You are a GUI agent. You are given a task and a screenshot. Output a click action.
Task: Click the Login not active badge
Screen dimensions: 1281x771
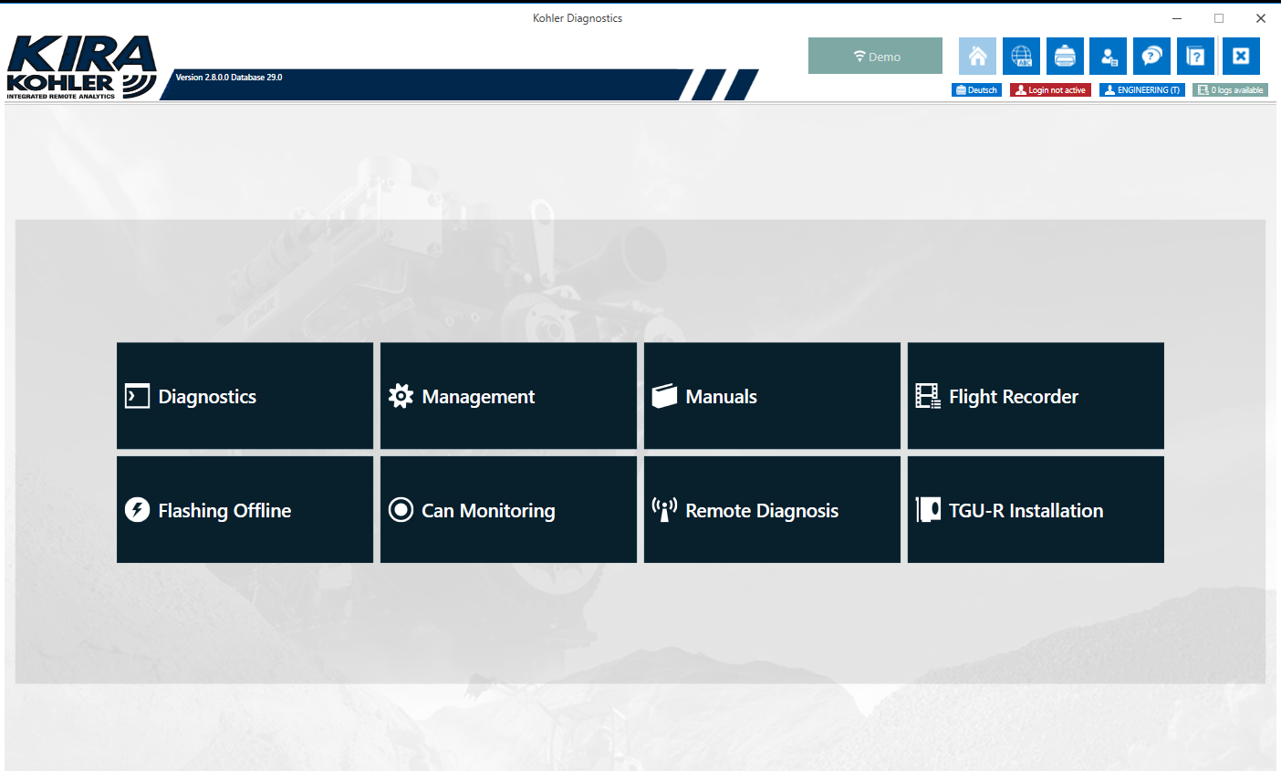point(1050,90)
